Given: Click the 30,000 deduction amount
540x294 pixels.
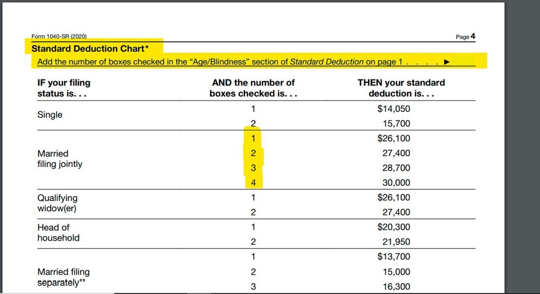Looking at the screenshot, I should (x=396, y=183).
